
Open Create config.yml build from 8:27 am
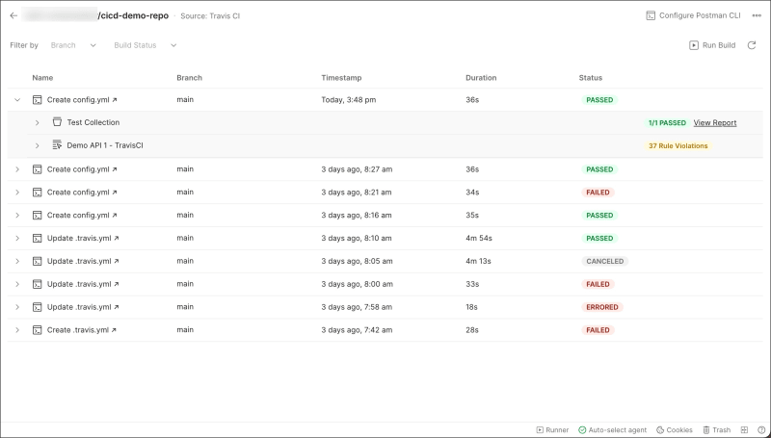82,169
